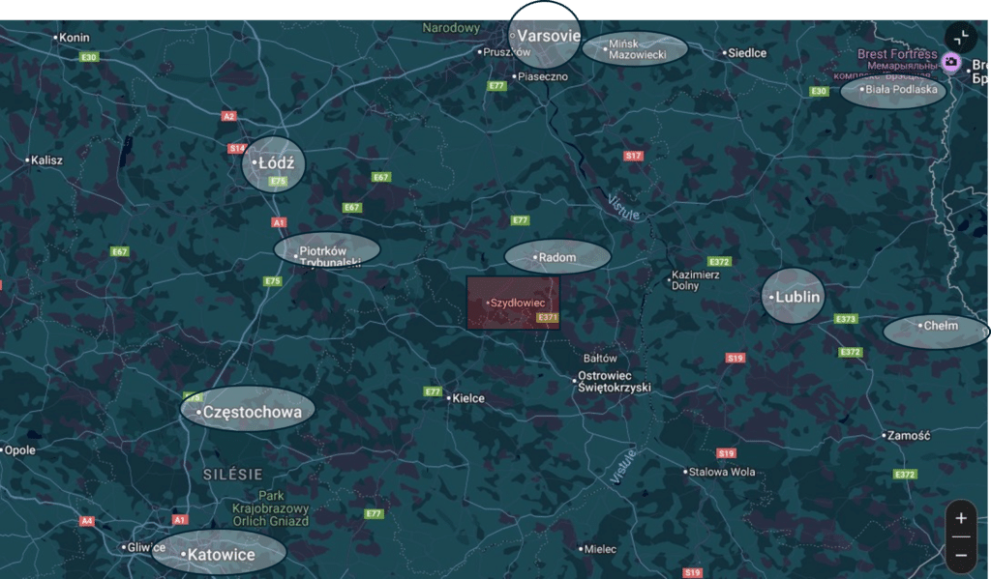The height and width of the screenshot is (579, 991).
Task: Click the Radom city marker
Action: tap(556, 257)
